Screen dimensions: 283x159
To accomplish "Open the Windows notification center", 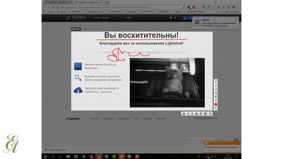I will click(236, 156).
